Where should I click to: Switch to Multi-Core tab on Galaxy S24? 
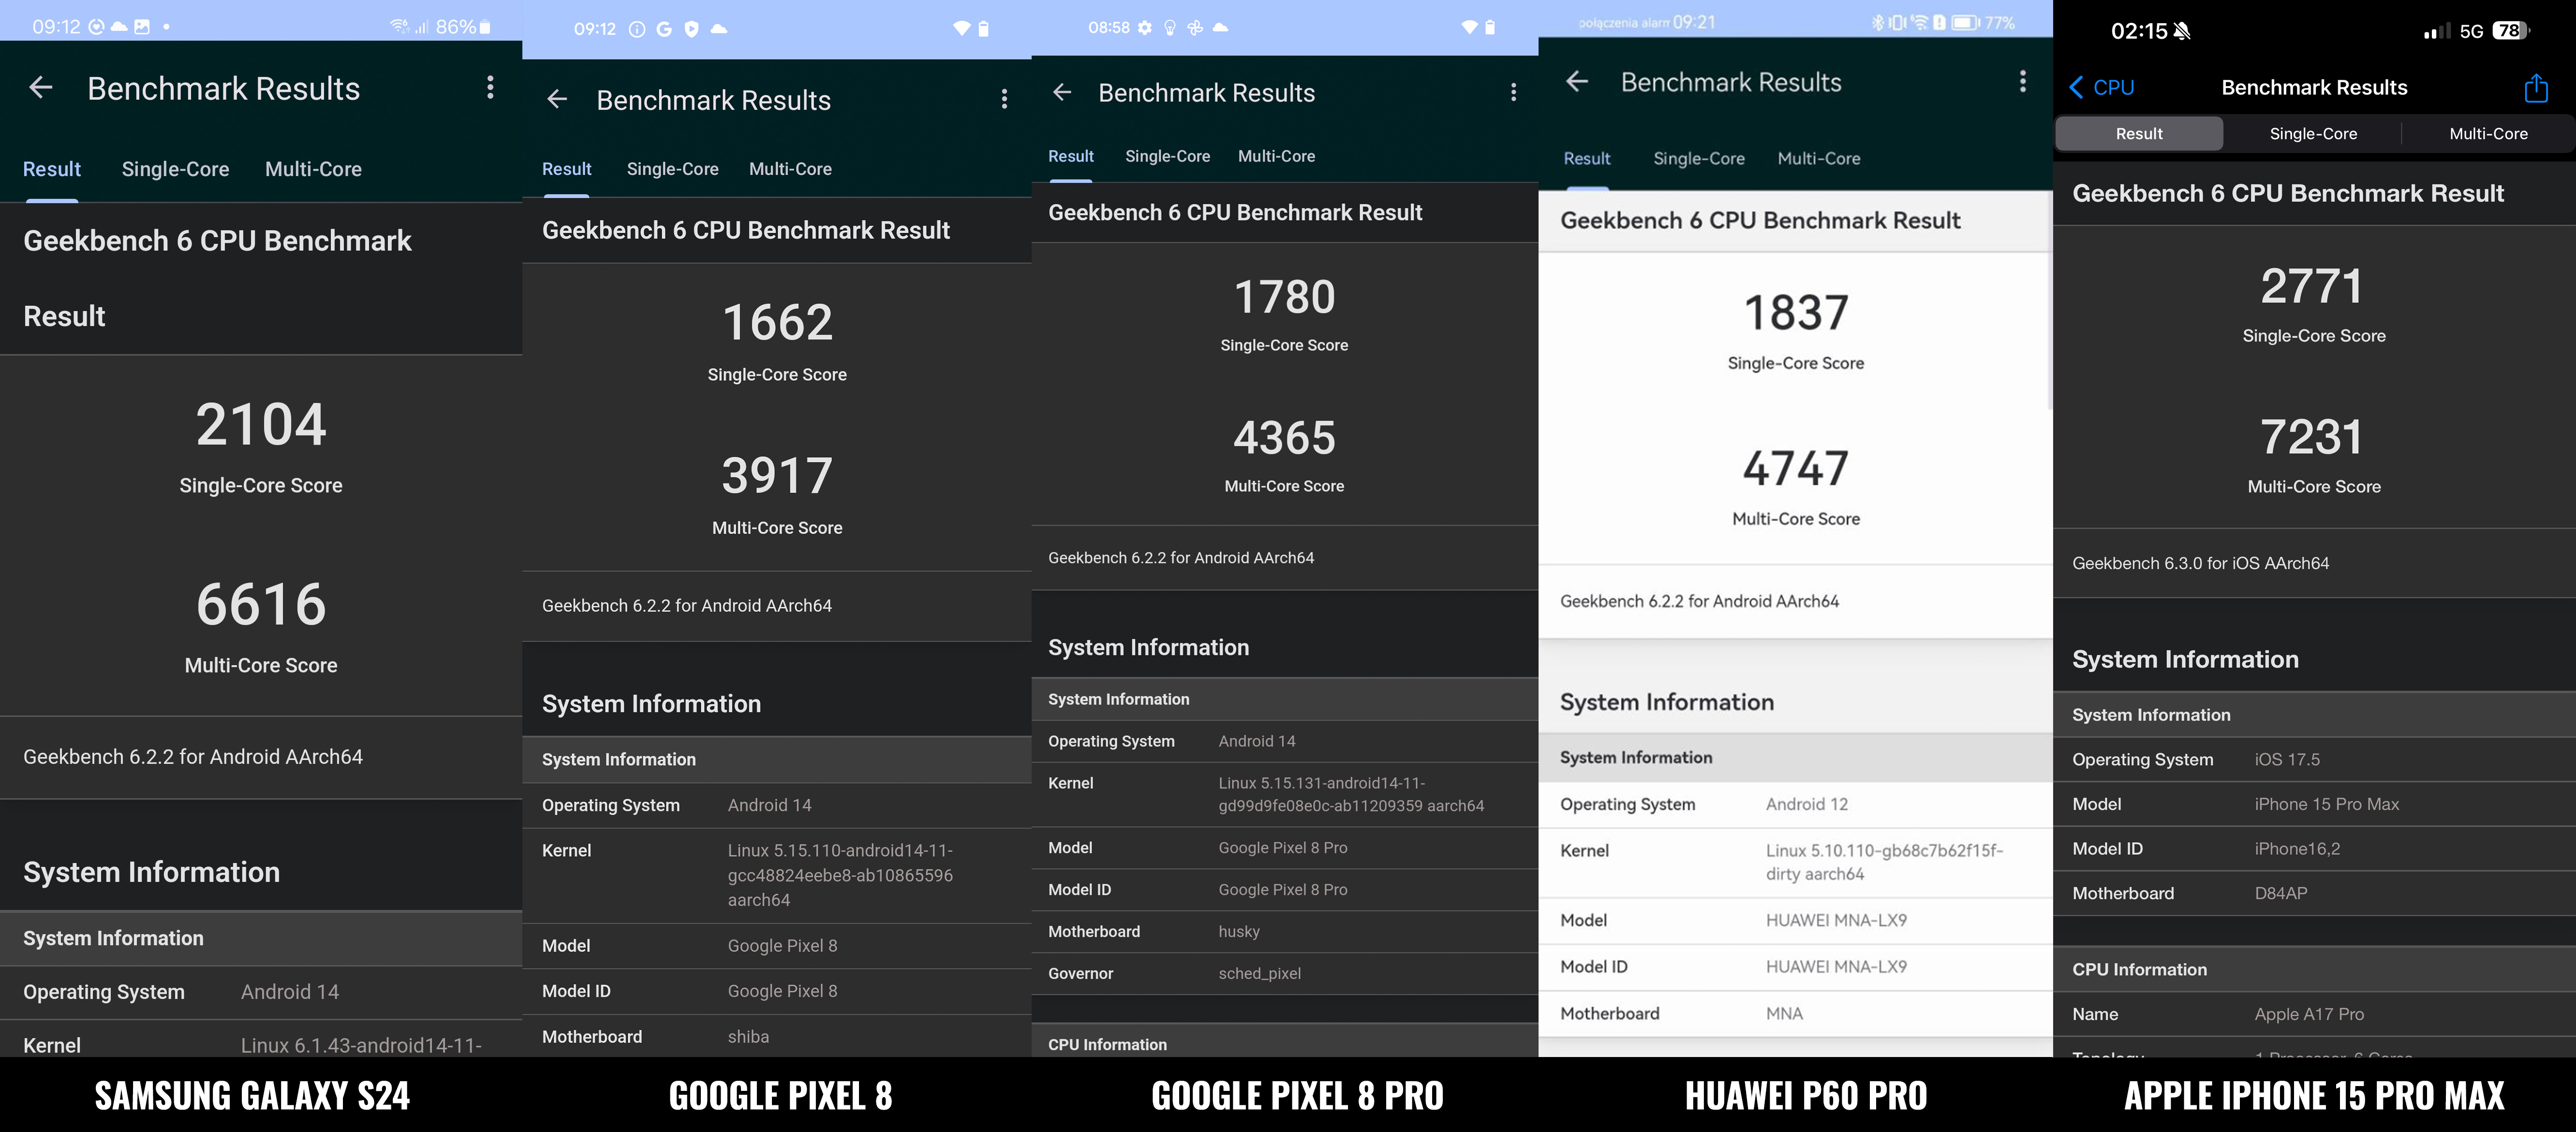pyautogui.click(x=313, y=169)
